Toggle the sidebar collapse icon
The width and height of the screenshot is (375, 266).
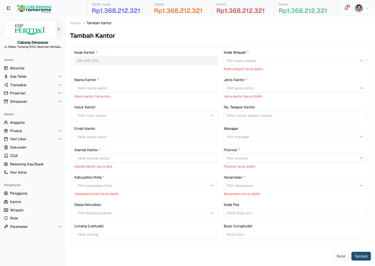[x=8, y=8]
